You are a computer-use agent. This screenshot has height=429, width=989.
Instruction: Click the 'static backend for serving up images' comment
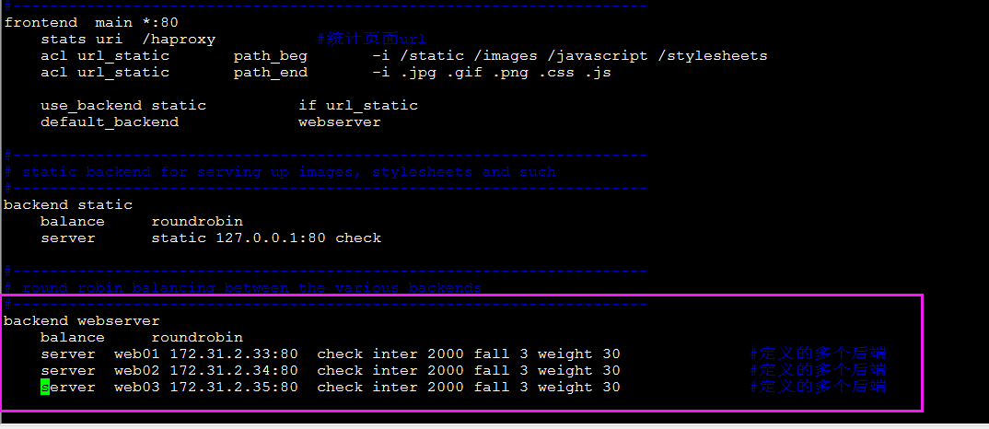point(280,171)
